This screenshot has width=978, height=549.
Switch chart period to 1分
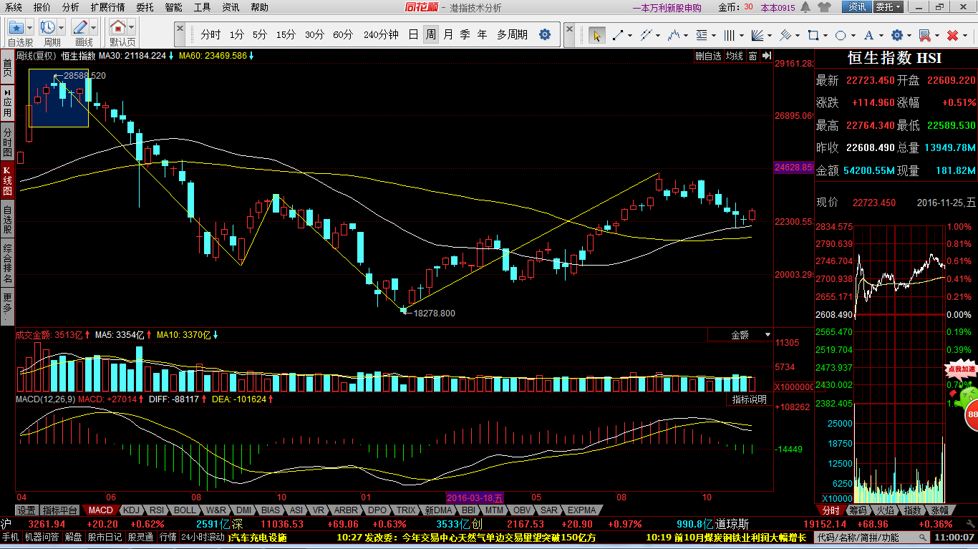pyautogui.click(x=237, y=34)
